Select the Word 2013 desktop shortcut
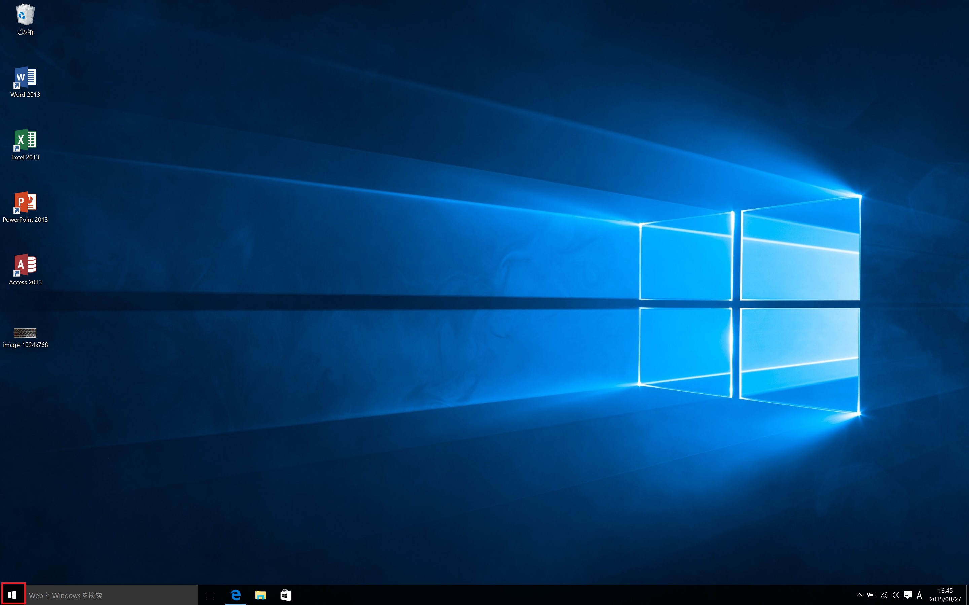 [x=25, y=78]
